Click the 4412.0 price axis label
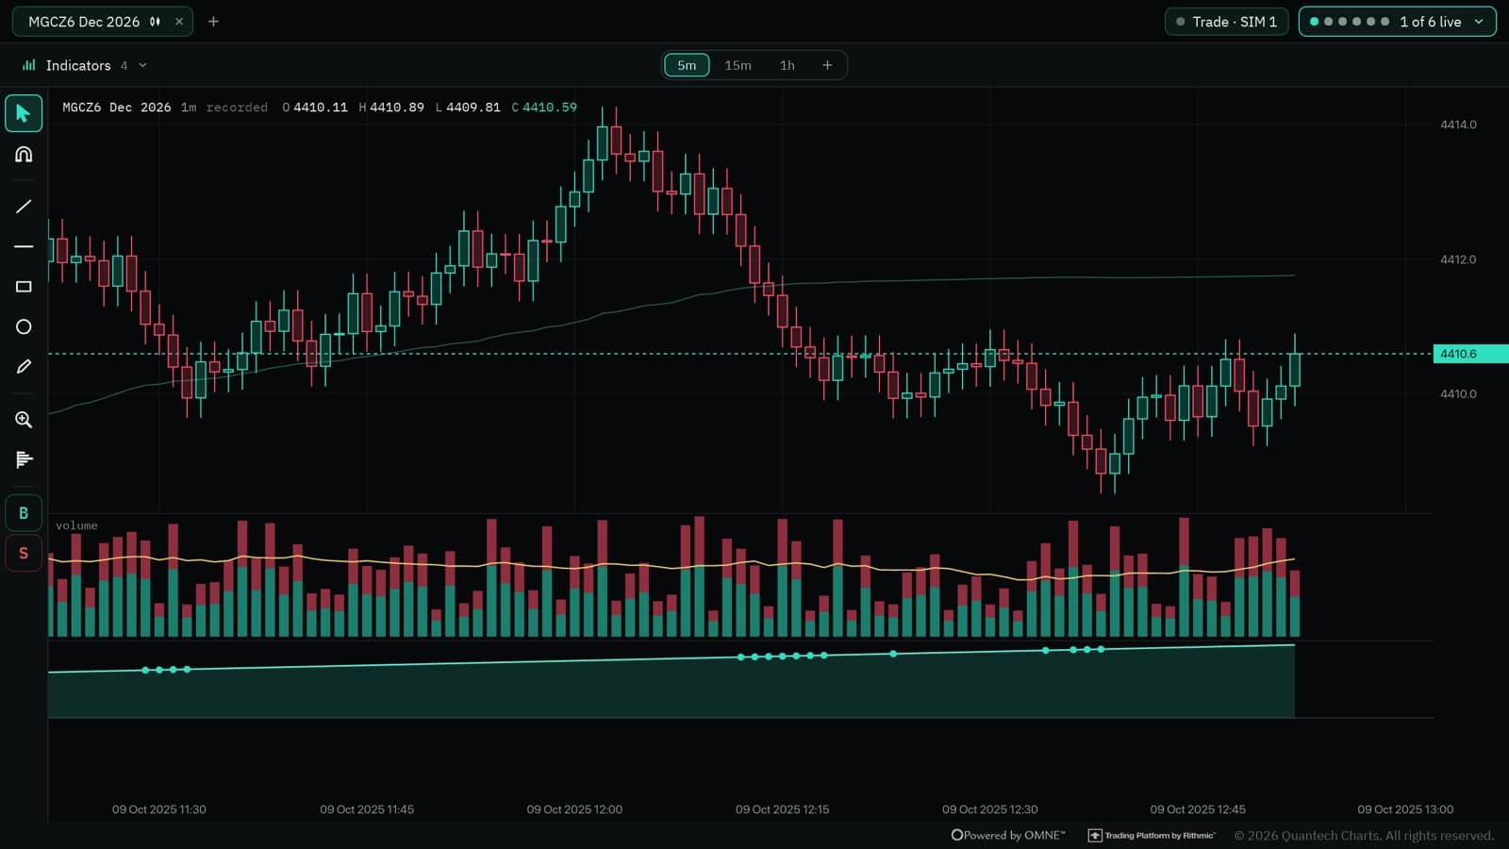Viewport: 1509px width, 849px height. point(1458,259)
